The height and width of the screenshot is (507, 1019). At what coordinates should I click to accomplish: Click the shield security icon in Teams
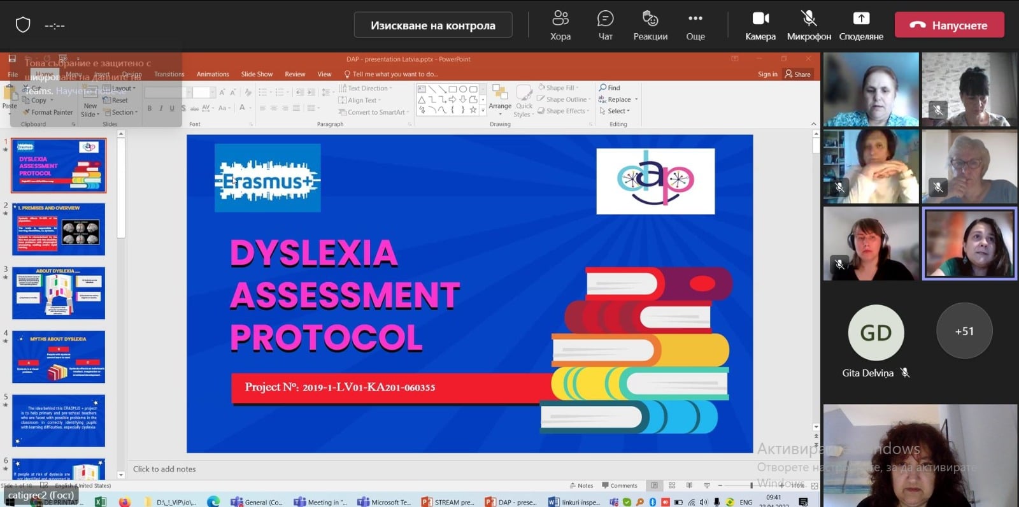(23, 25)
